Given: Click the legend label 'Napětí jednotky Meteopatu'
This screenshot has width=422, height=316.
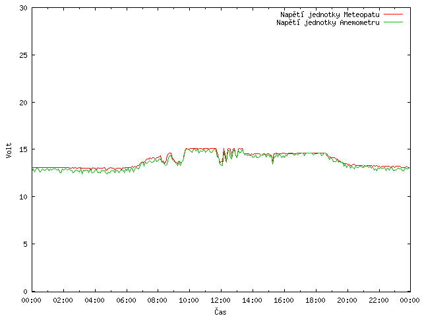Looking at the screenshot, I should pyautogui.click(x=330, y=14).
